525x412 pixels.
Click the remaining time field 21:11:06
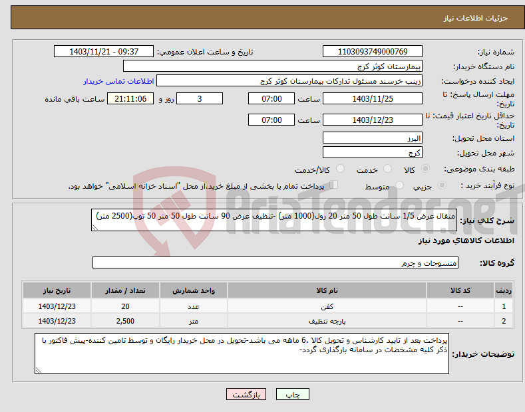[x=130, y=98]
